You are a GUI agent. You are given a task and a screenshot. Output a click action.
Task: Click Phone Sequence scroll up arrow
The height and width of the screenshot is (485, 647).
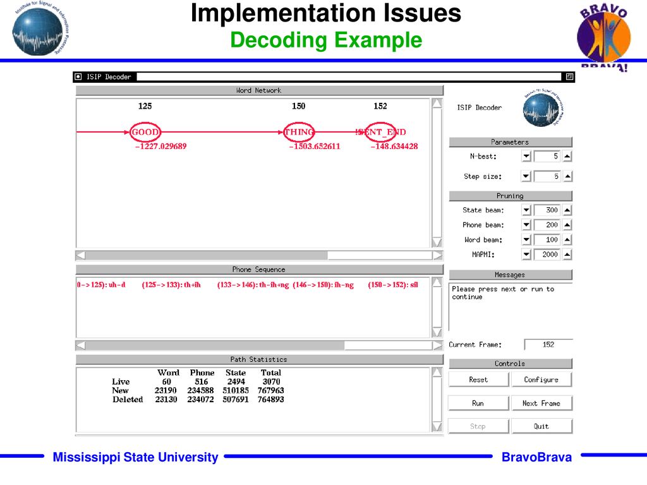tap(437, 282)
